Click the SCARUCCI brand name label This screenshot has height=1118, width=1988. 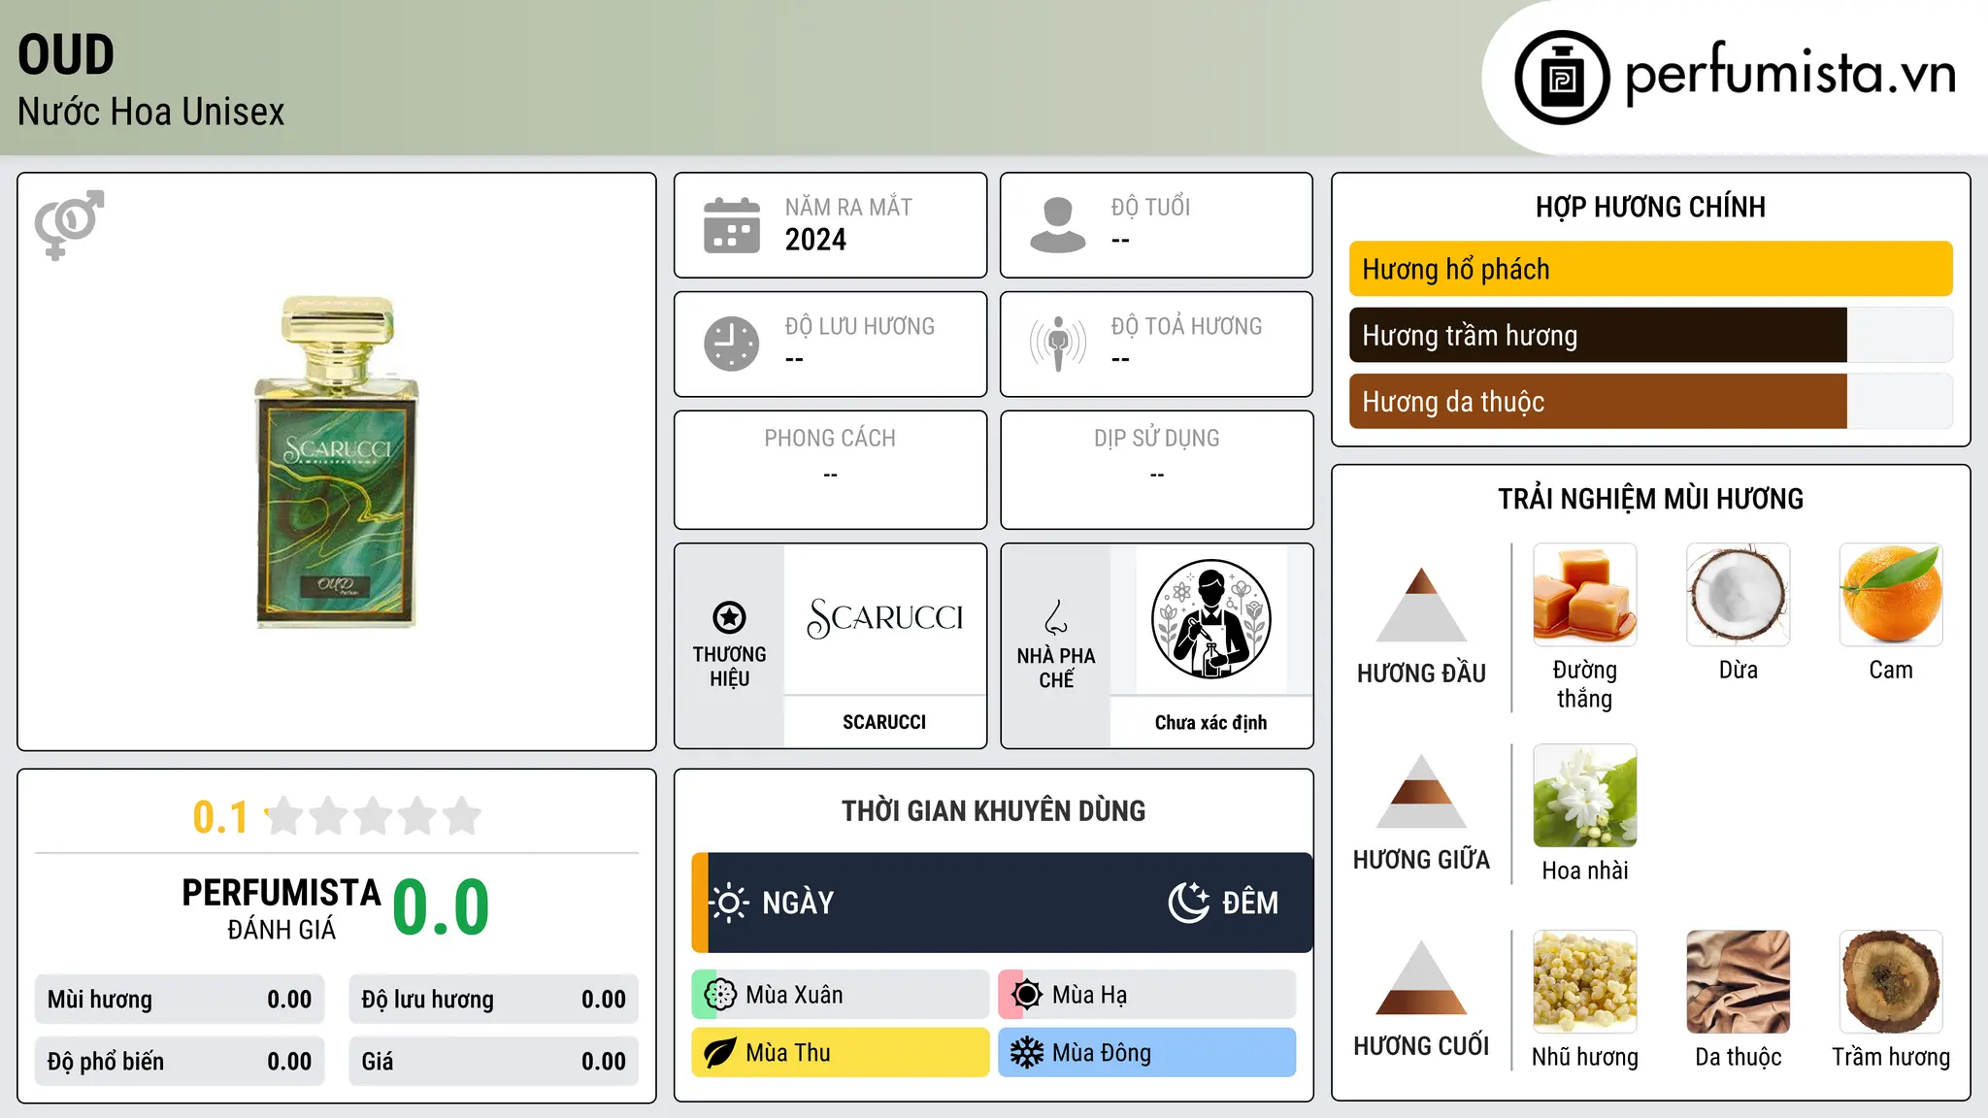tap(884, 722)
